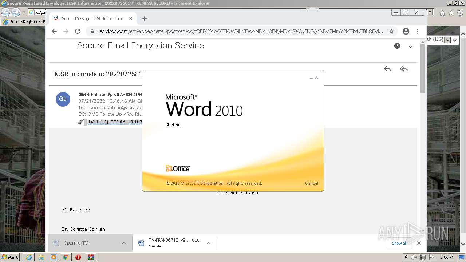Reply all to the secure message

(404, 69)
